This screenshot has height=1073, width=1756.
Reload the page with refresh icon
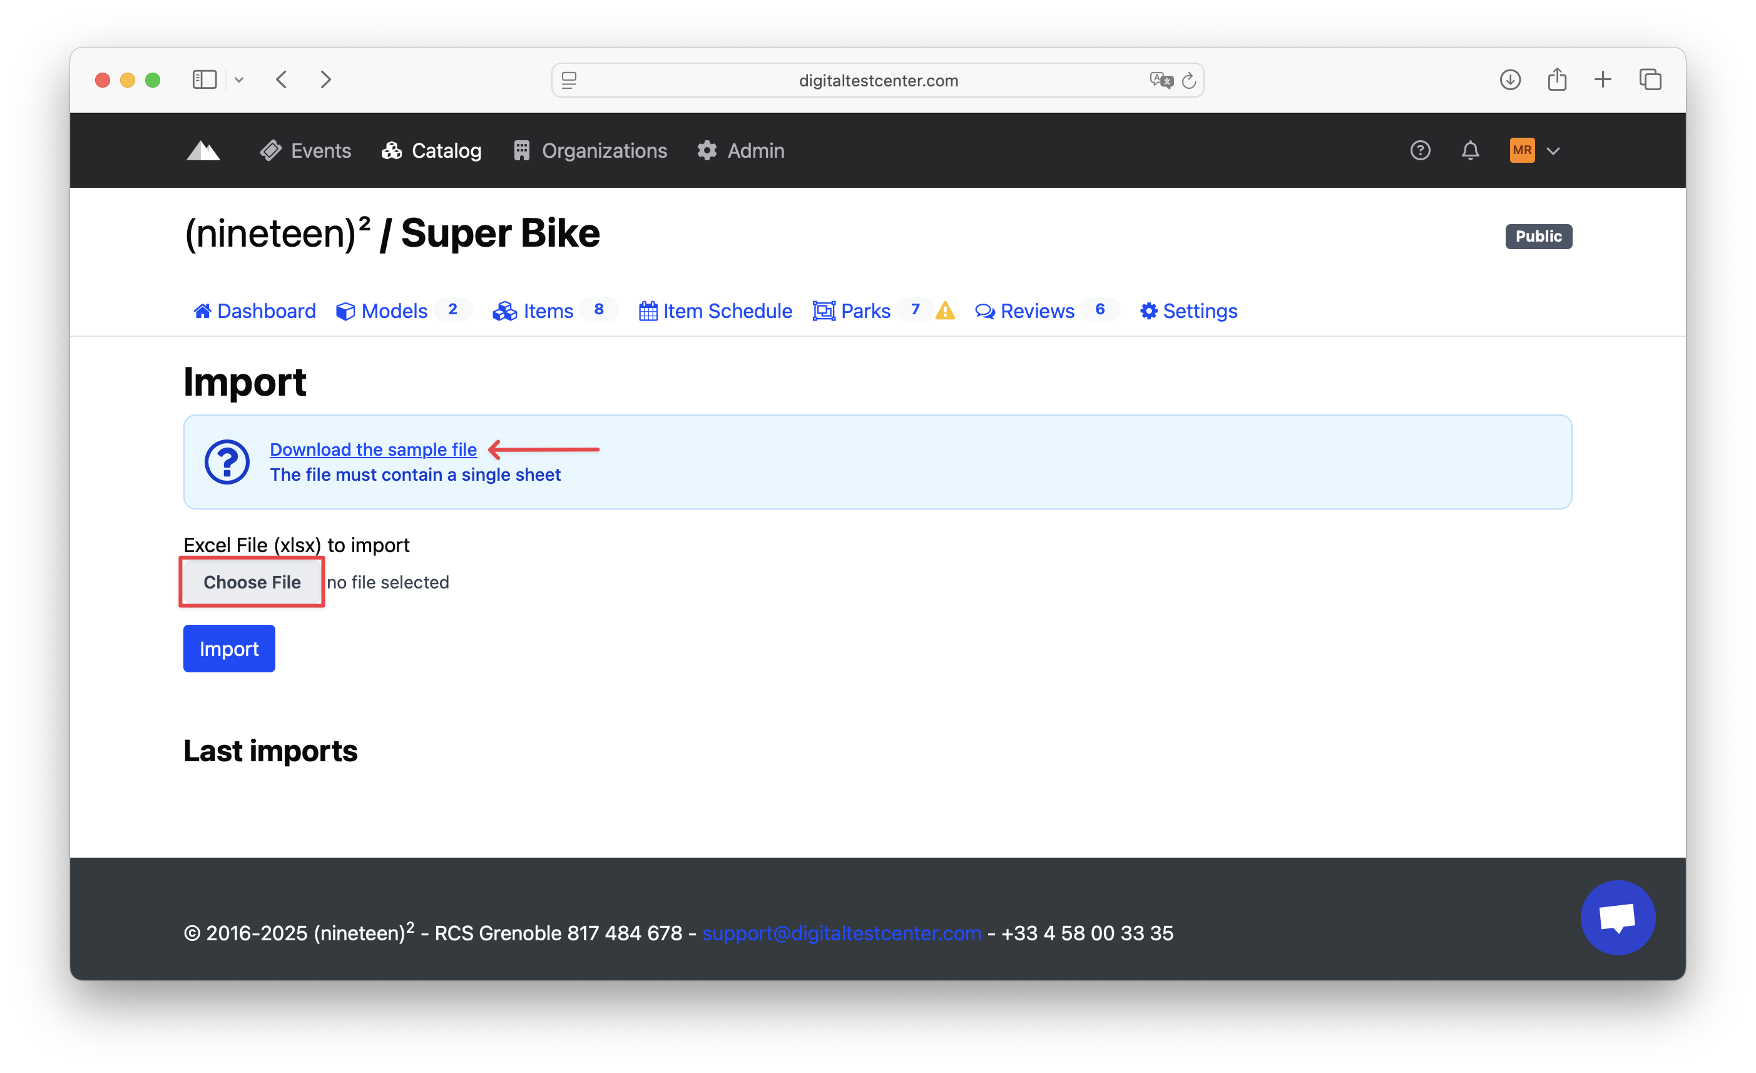pyautogui.click(x=1188, y=81)
